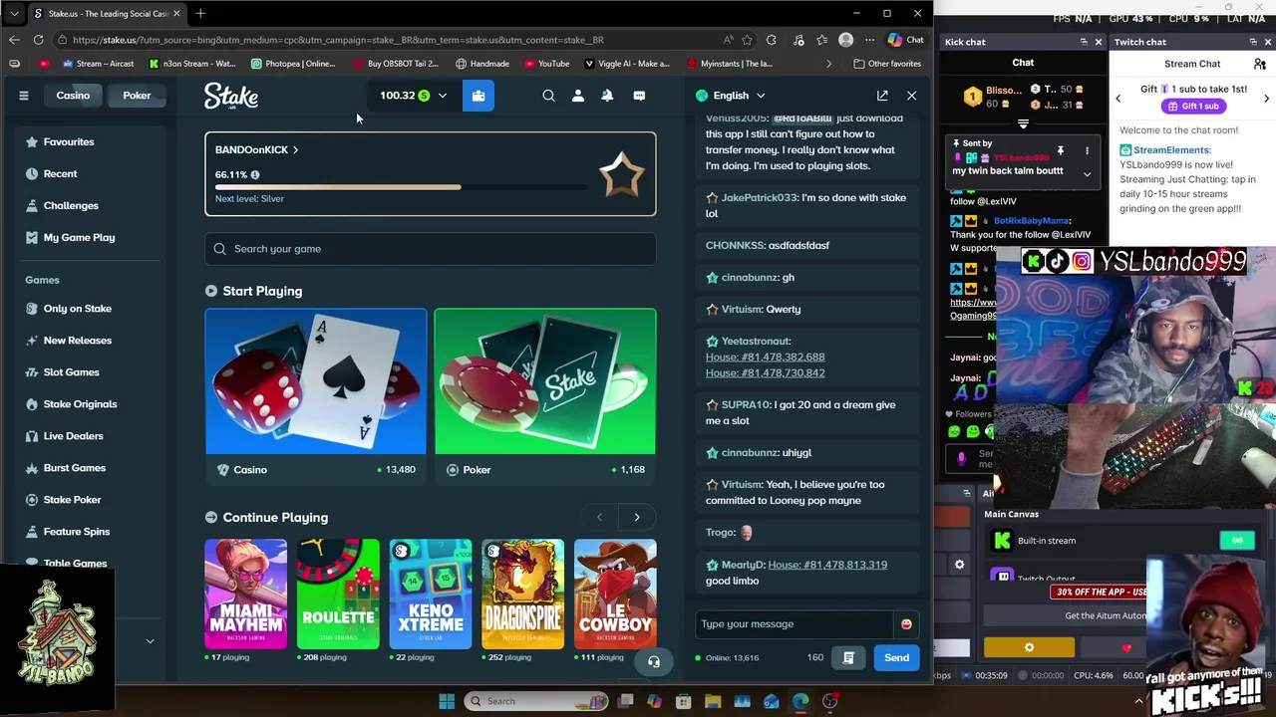Screen dimensions: 1276x717
Task: Expand the balance currency dropdown
Action: pyautogui.click(x=443, y=96)
